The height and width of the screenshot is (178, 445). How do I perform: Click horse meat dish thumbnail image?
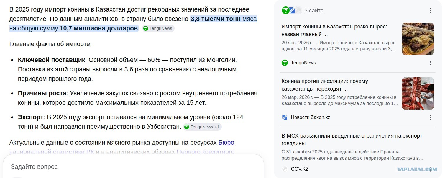point(418,39)
